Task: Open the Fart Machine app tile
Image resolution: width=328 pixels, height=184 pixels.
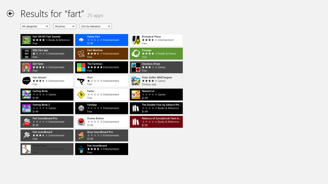Action: click(101, 54)
